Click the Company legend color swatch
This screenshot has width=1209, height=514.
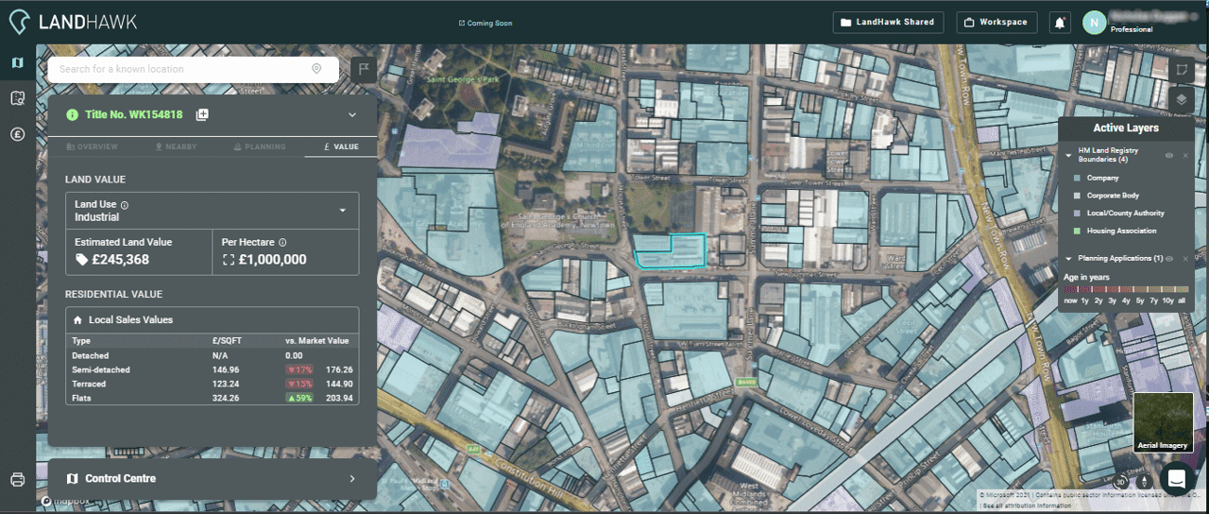[1078, 178]
